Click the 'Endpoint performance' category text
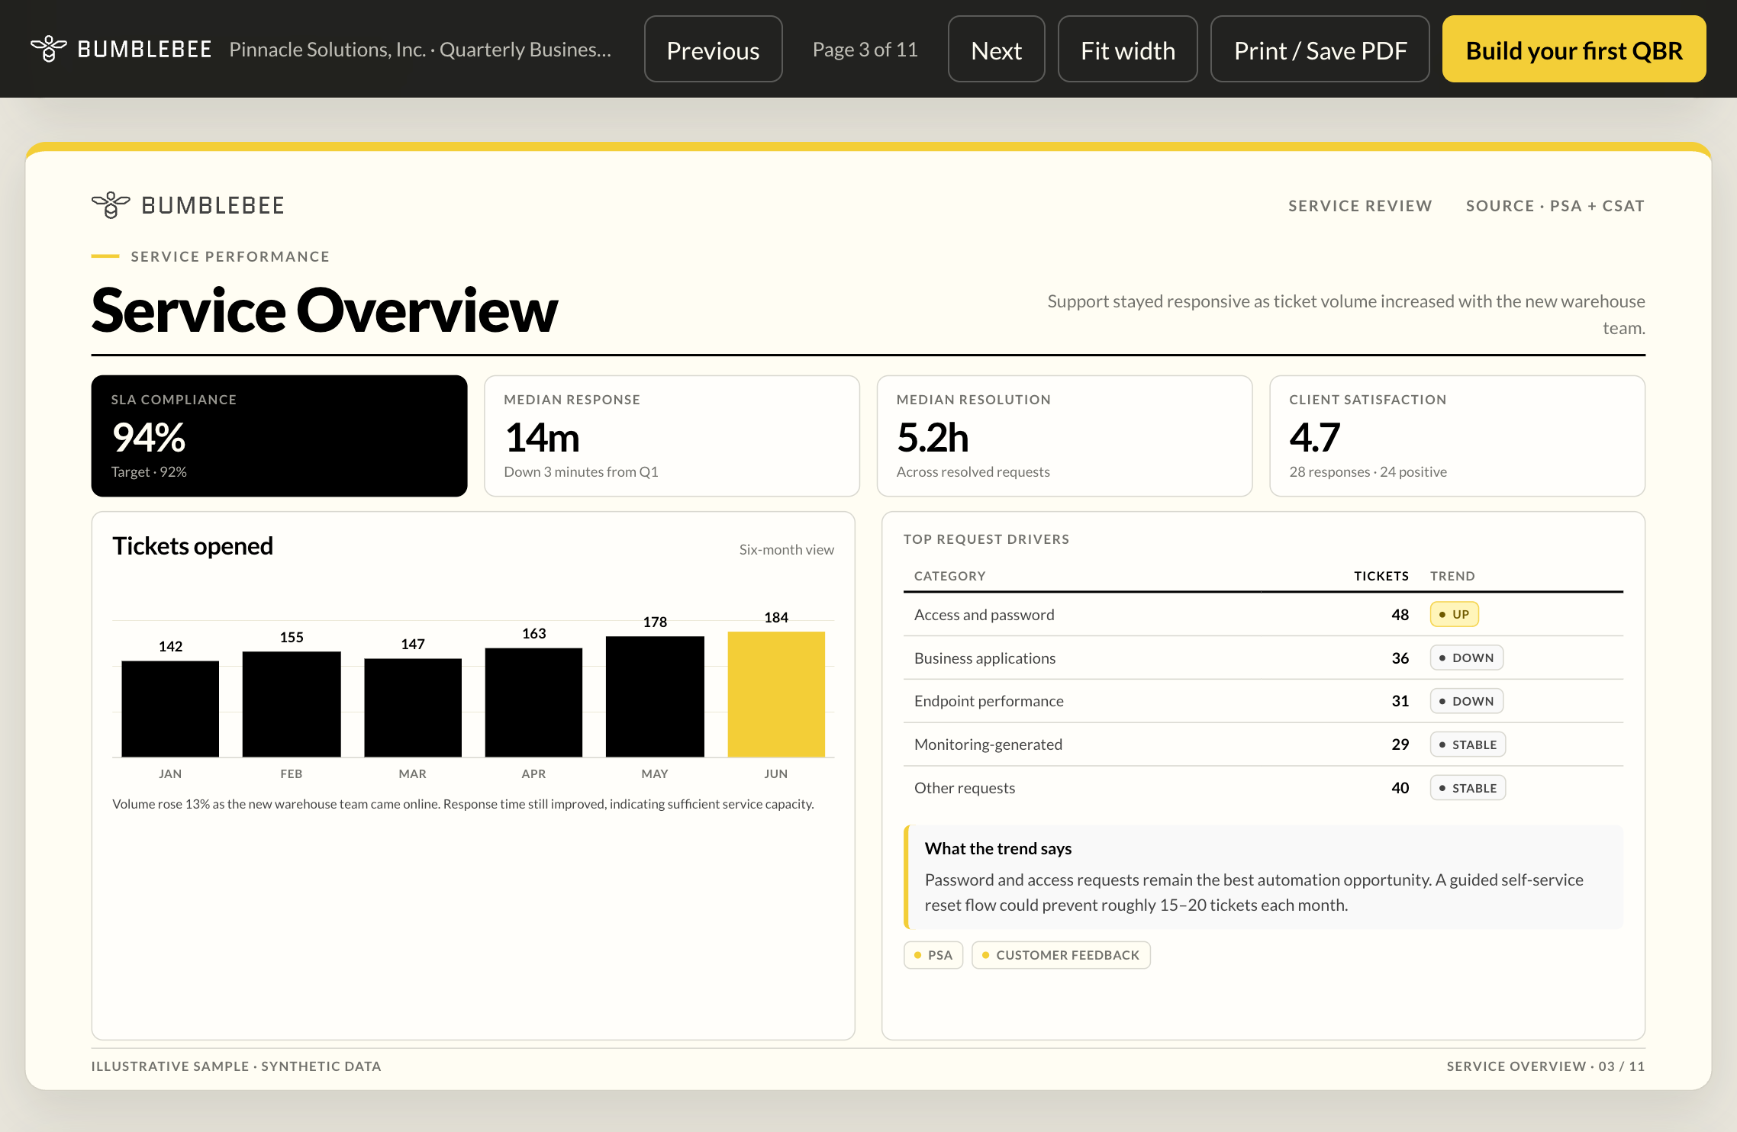The height and width of the screenshot is (1132, 1737). (988, 701)
